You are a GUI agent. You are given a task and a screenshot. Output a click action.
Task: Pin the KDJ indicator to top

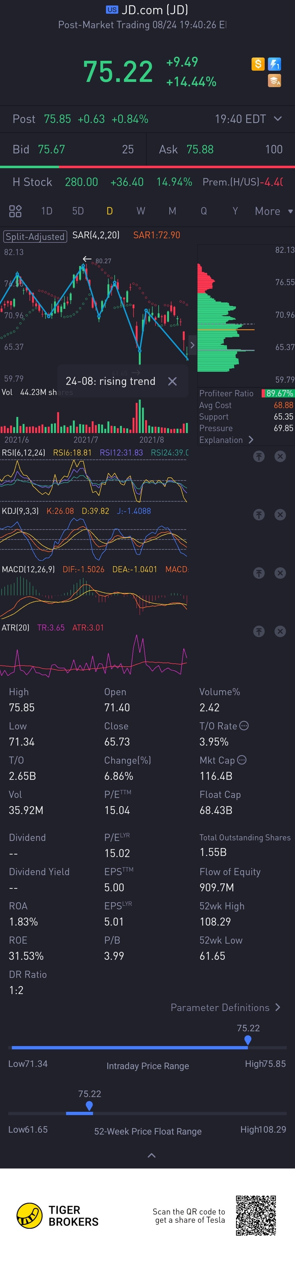click(x=259, y=515)
